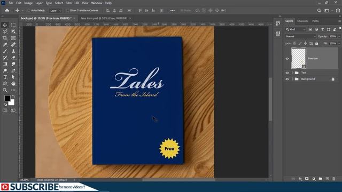
Task: Open the layer Kind filter dropdown
Action: click(x=296, y=29)
